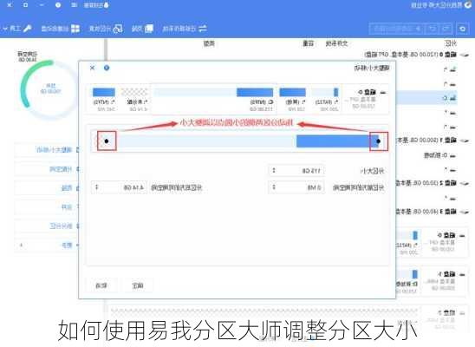Select highlighted C: partition row in list
The image size is (475, 347).
click(x=426, y=98)
